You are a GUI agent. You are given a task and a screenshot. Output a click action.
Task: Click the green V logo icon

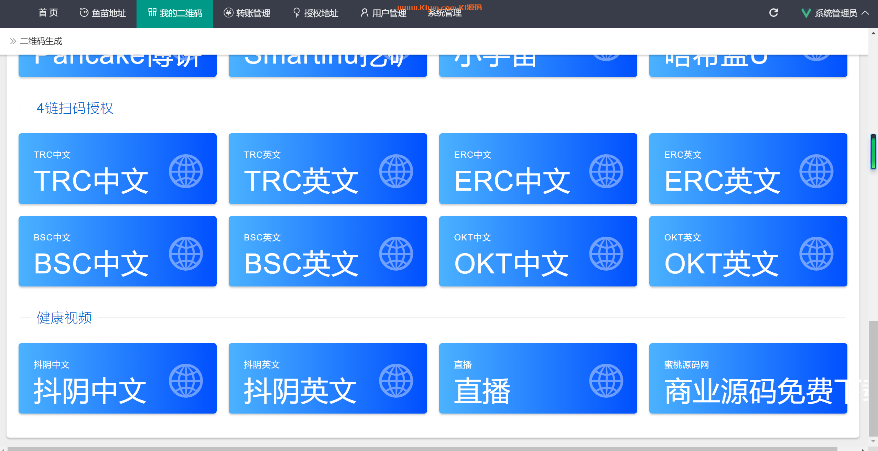point(806,13)
